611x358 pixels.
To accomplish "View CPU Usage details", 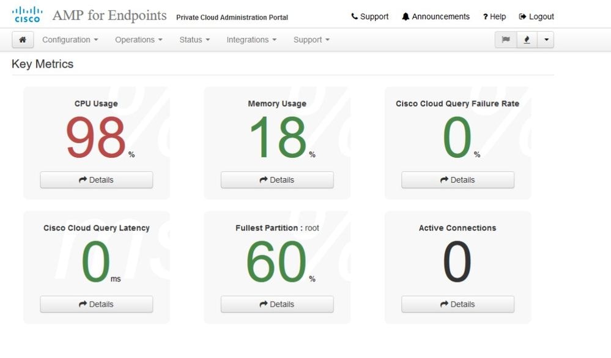I will (96, 180).
